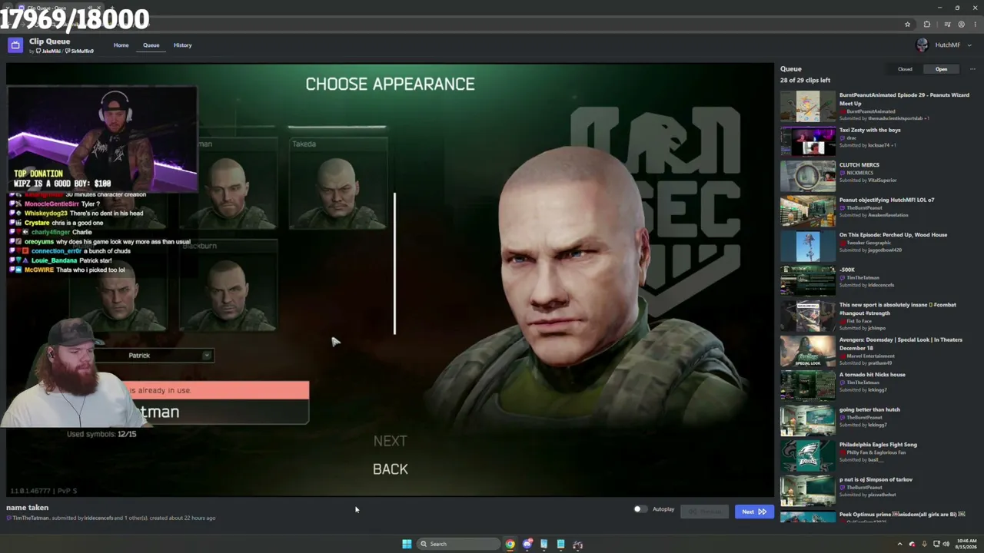The image size is (984, 553).
Task: Open the JakeMiki author link
Action: [49, 51]
